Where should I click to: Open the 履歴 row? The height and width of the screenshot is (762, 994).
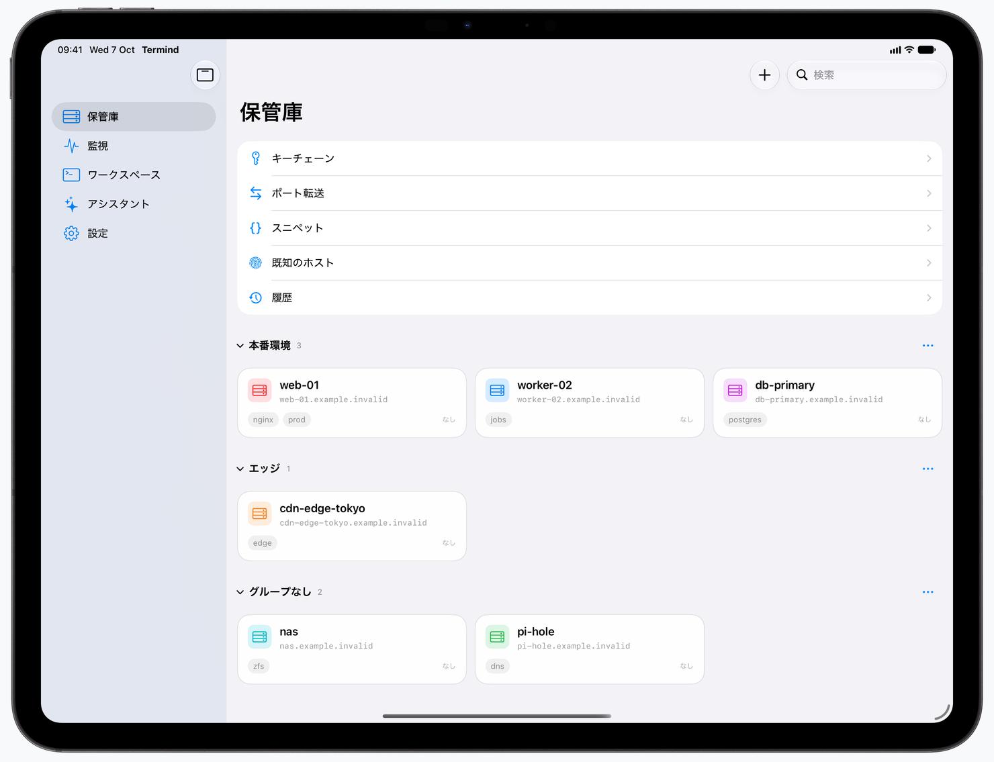[x=590, y=298]
